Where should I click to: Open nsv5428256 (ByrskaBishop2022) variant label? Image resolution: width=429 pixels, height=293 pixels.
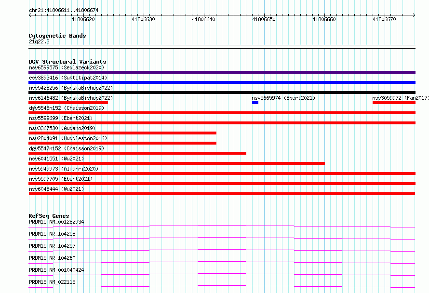71,88
